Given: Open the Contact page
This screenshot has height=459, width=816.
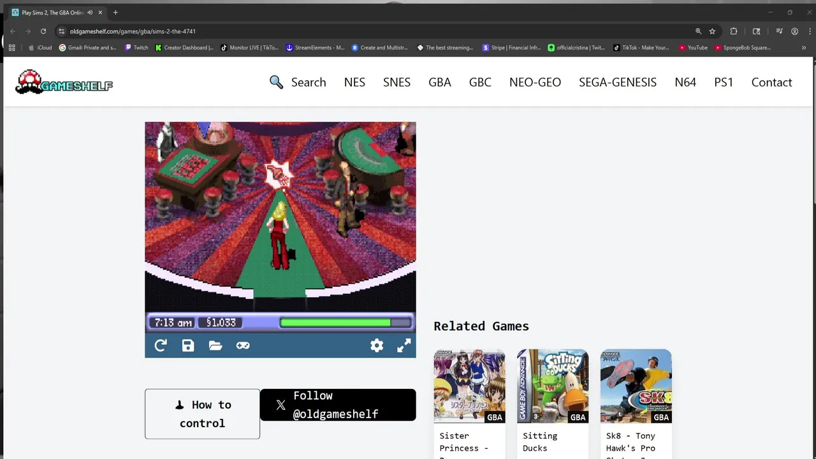Looking at the screenshot, I should click(x=771, y=82).
